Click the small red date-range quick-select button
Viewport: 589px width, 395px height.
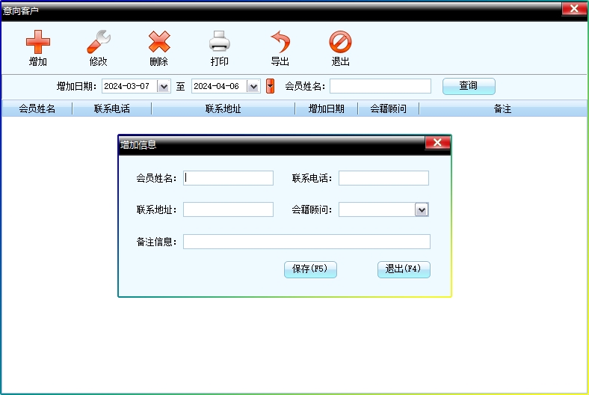[x=270, y=86]
